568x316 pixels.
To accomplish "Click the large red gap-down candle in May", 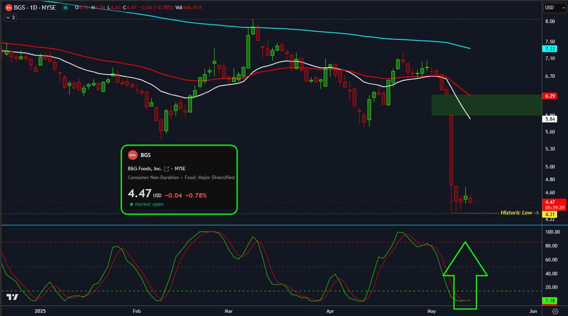I will [x=451, y=149].
